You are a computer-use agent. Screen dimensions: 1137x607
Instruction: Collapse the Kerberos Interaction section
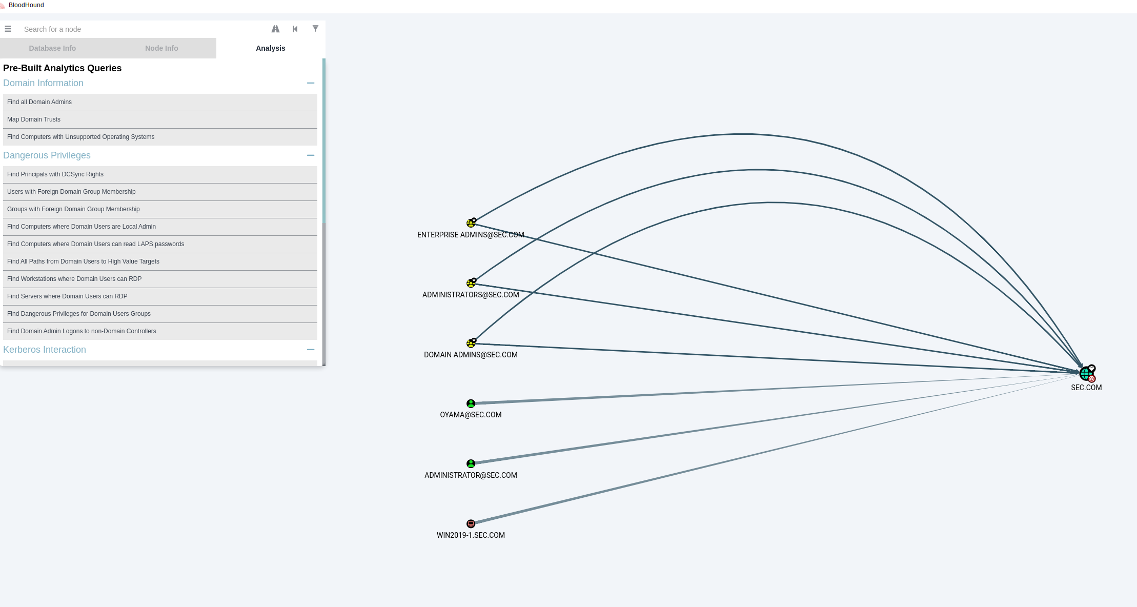point(310,350)
